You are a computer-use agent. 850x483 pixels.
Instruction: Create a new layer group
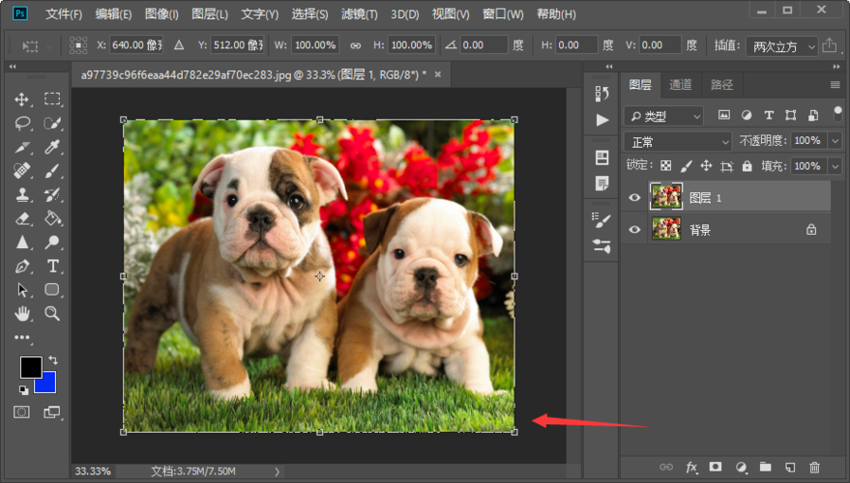[x=766, y=467]
